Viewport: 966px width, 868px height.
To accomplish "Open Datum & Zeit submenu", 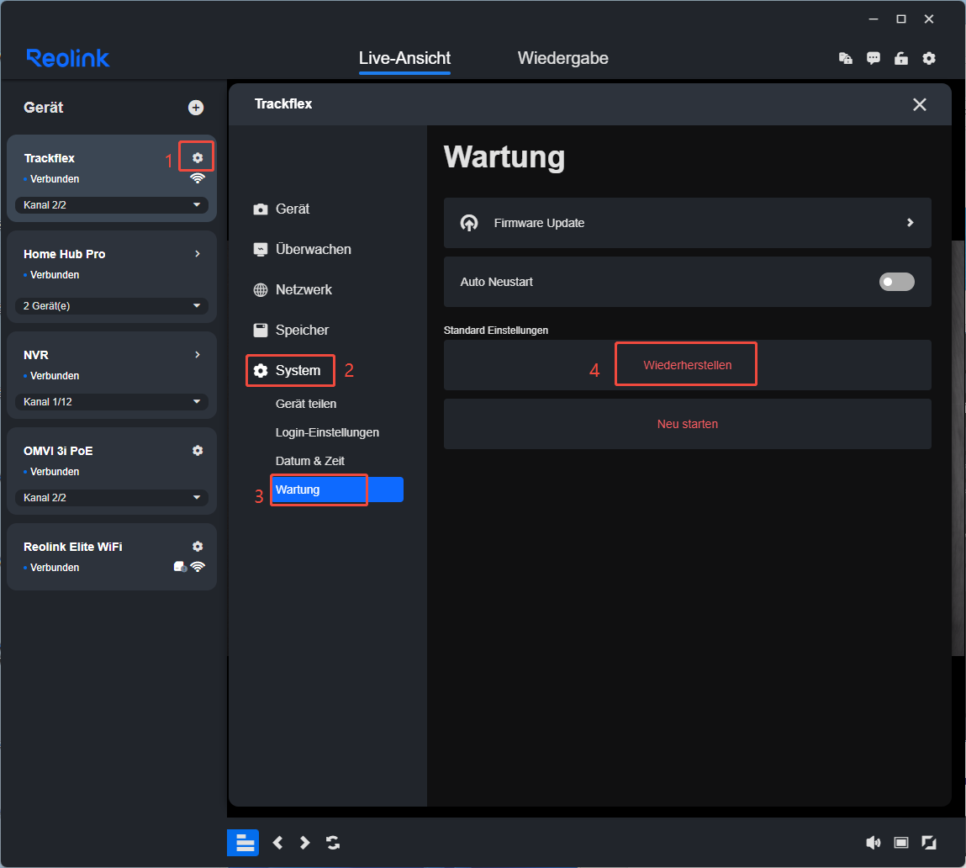I will (x=310, y=461).
